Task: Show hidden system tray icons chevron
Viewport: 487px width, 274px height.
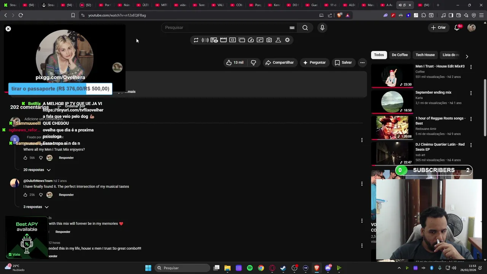Action: tap(399, 268)
